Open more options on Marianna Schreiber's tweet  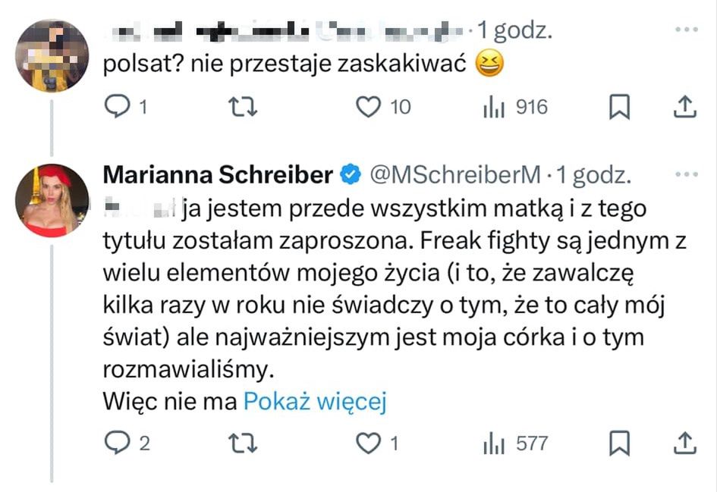coord(686,175)
